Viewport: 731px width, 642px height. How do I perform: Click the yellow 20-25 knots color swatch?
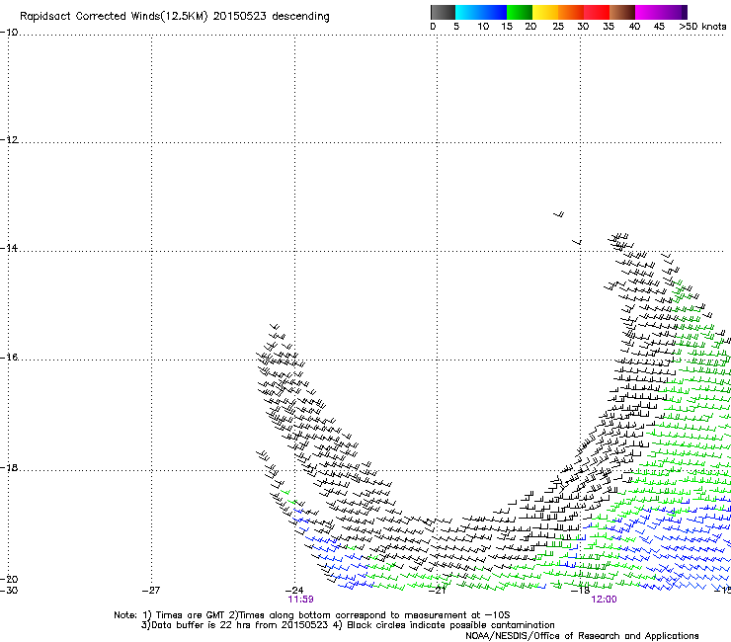(x=545, y=12)
